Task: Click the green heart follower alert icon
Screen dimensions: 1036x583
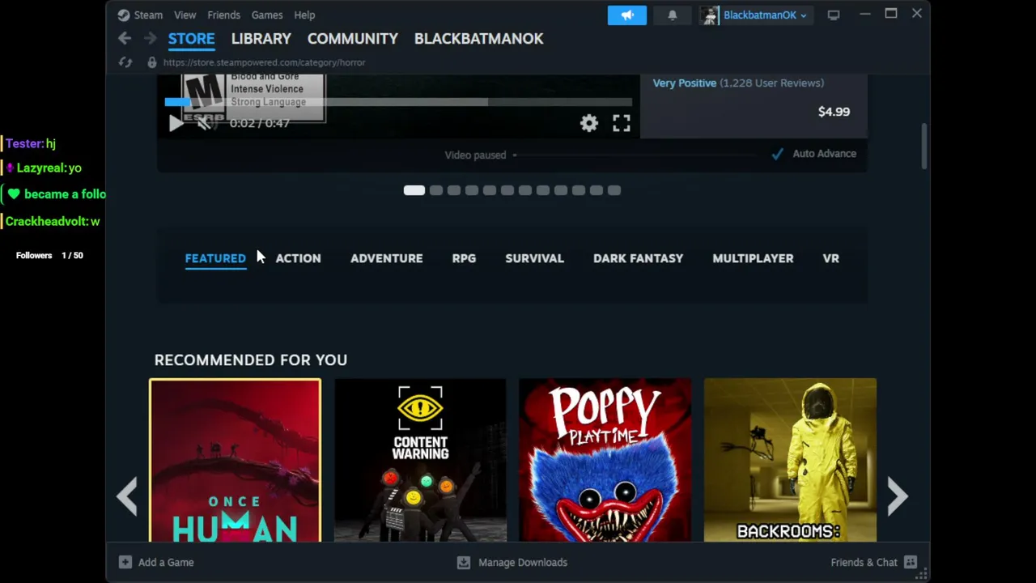Action: coord(14,194)
